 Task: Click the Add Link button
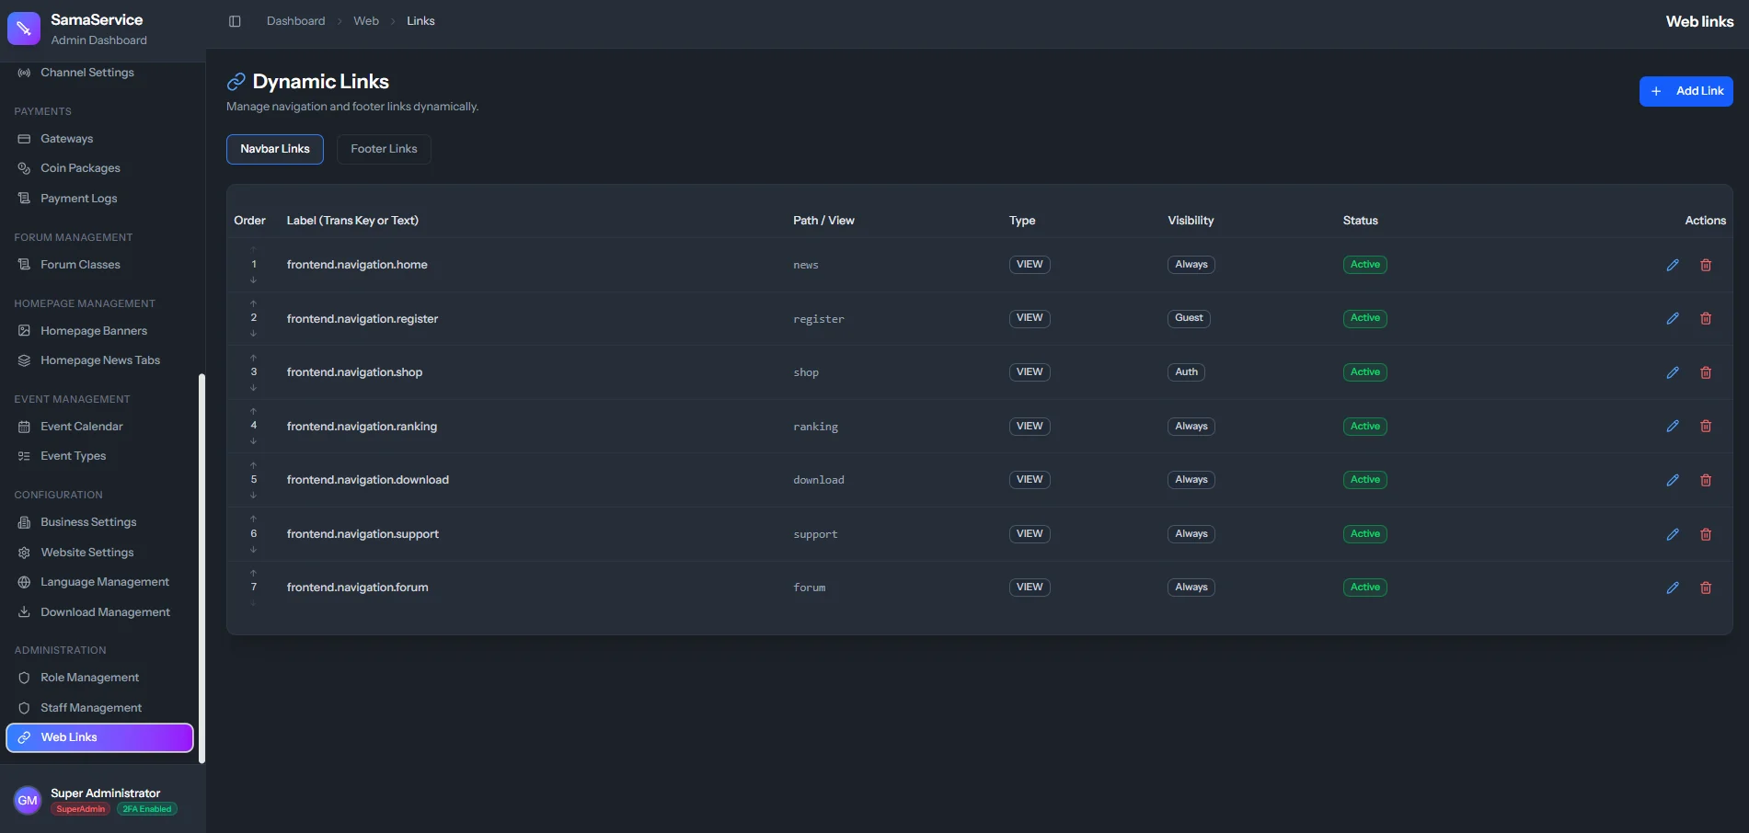[1686, 91]
